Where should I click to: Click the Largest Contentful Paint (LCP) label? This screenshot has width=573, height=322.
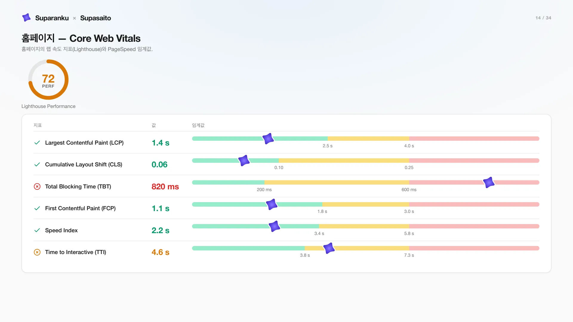(84, 143)
